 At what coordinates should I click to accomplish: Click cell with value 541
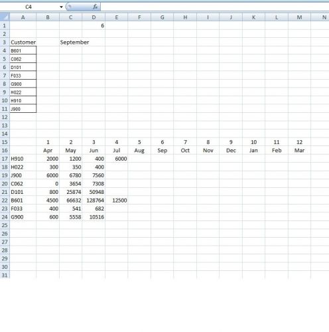coord(71,208)
